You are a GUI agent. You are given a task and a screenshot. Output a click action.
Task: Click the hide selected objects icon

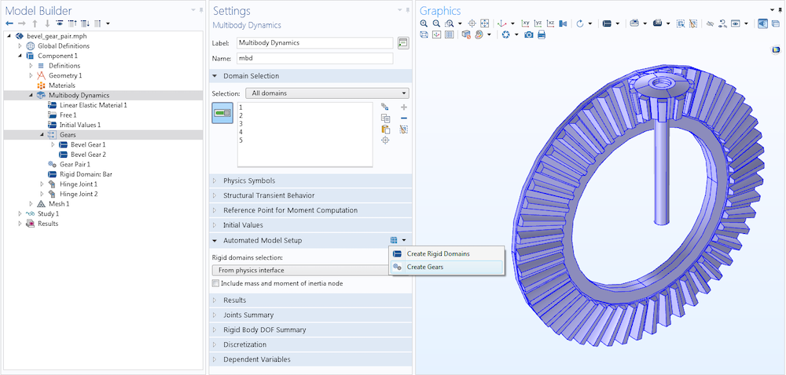click(709, 24)
